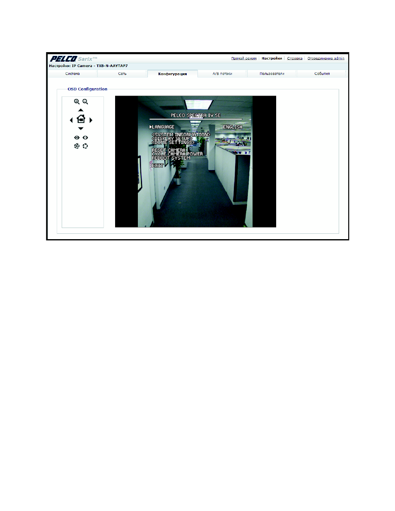The width and height of the screenshot is (395, 511).
Task: Tilt camera up with up arrow
Action: (x=81, y=110)
